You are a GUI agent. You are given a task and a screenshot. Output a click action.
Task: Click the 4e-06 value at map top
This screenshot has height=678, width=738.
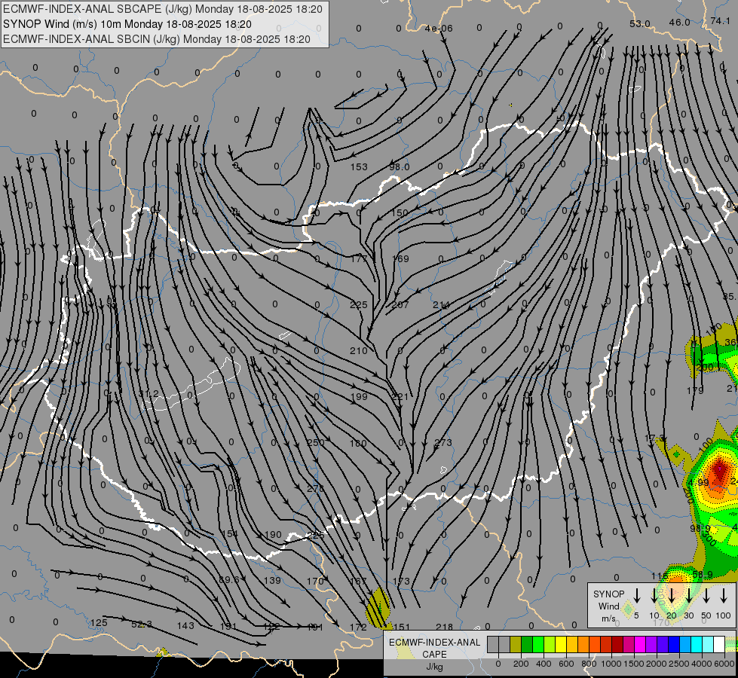439,28
